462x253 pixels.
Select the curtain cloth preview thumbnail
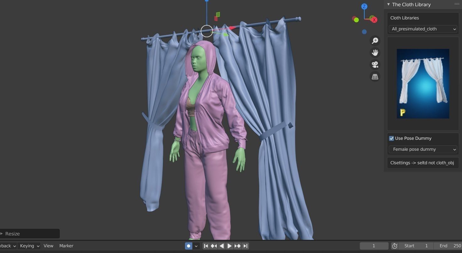tap(423, 84)
